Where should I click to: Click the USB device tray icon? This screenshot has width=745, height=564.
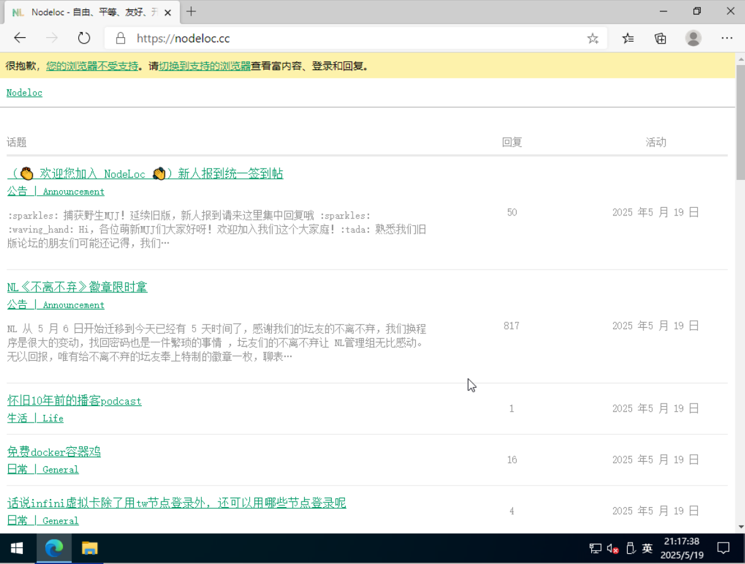[630, 549]
